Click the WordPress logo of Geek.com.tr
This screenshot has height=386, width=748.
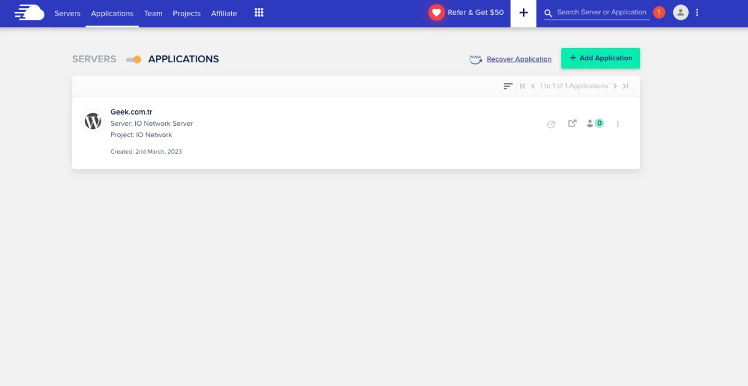93,121
